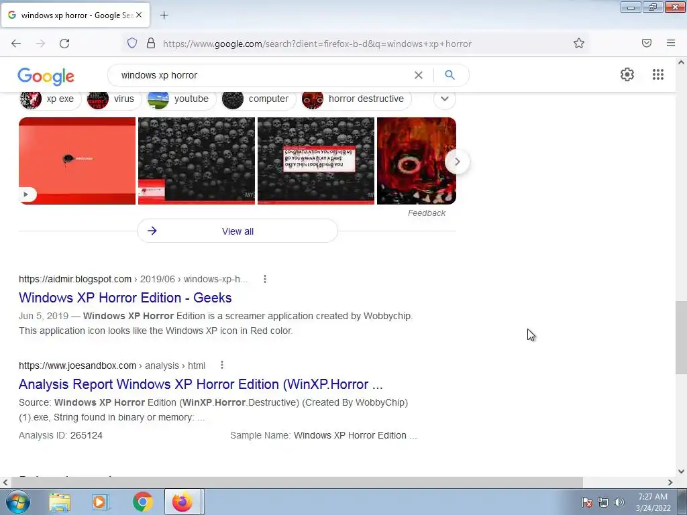Viewport: 687px width, 515px height.
Task: Show next images with the carousel arrow
Action: [x=457, y=162]
